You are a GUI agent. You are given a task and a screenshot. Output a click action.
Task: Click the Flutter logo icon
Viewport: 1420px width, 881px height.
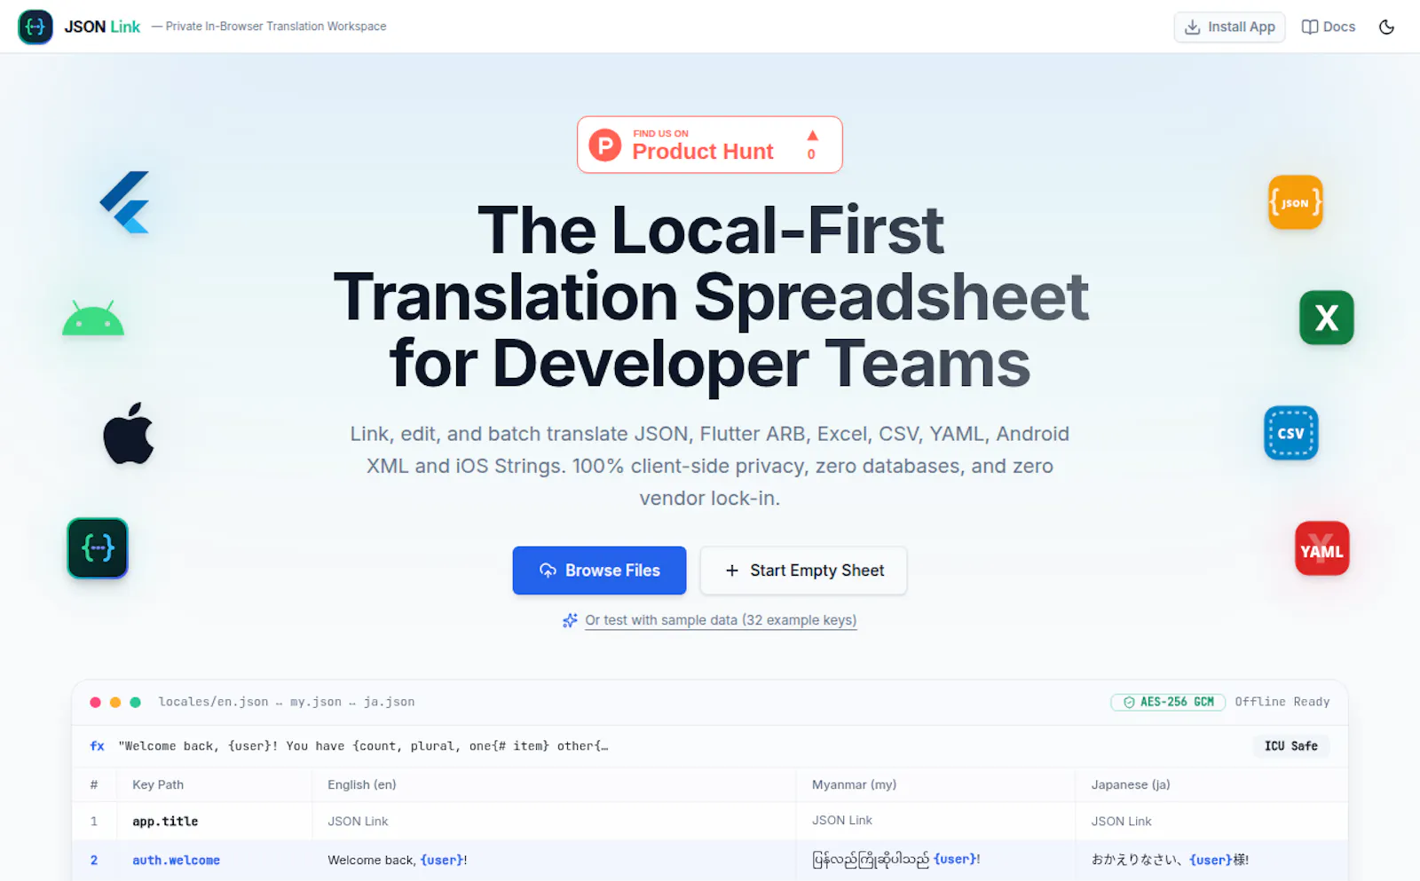pos(125,202)
